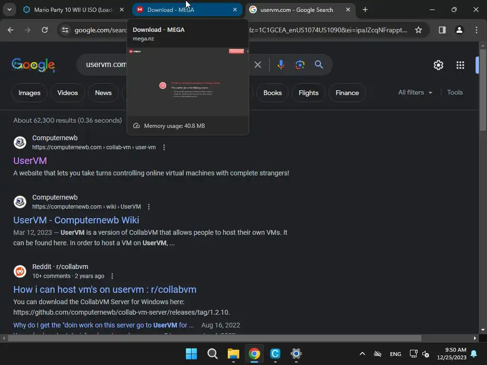The image size is (487, 365).
Task: Open the Chrome profile menu
Action: point(459,30)
